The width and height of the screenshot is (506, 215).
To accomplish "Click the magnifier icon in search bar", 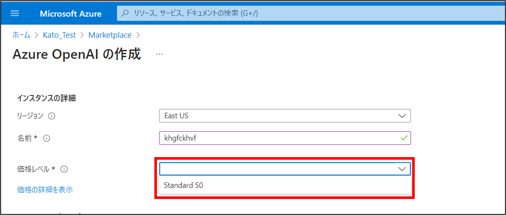I will tap(125, 13).
